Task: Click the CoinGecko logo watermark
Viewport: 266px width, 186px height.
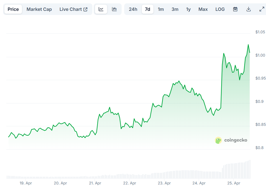Action: 231,140
